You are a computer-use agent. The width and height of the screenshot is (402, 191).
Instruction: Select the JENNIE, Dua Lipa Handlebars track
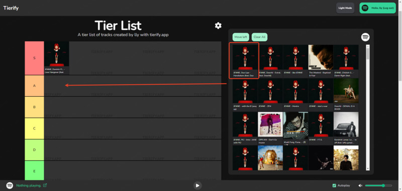245,61
